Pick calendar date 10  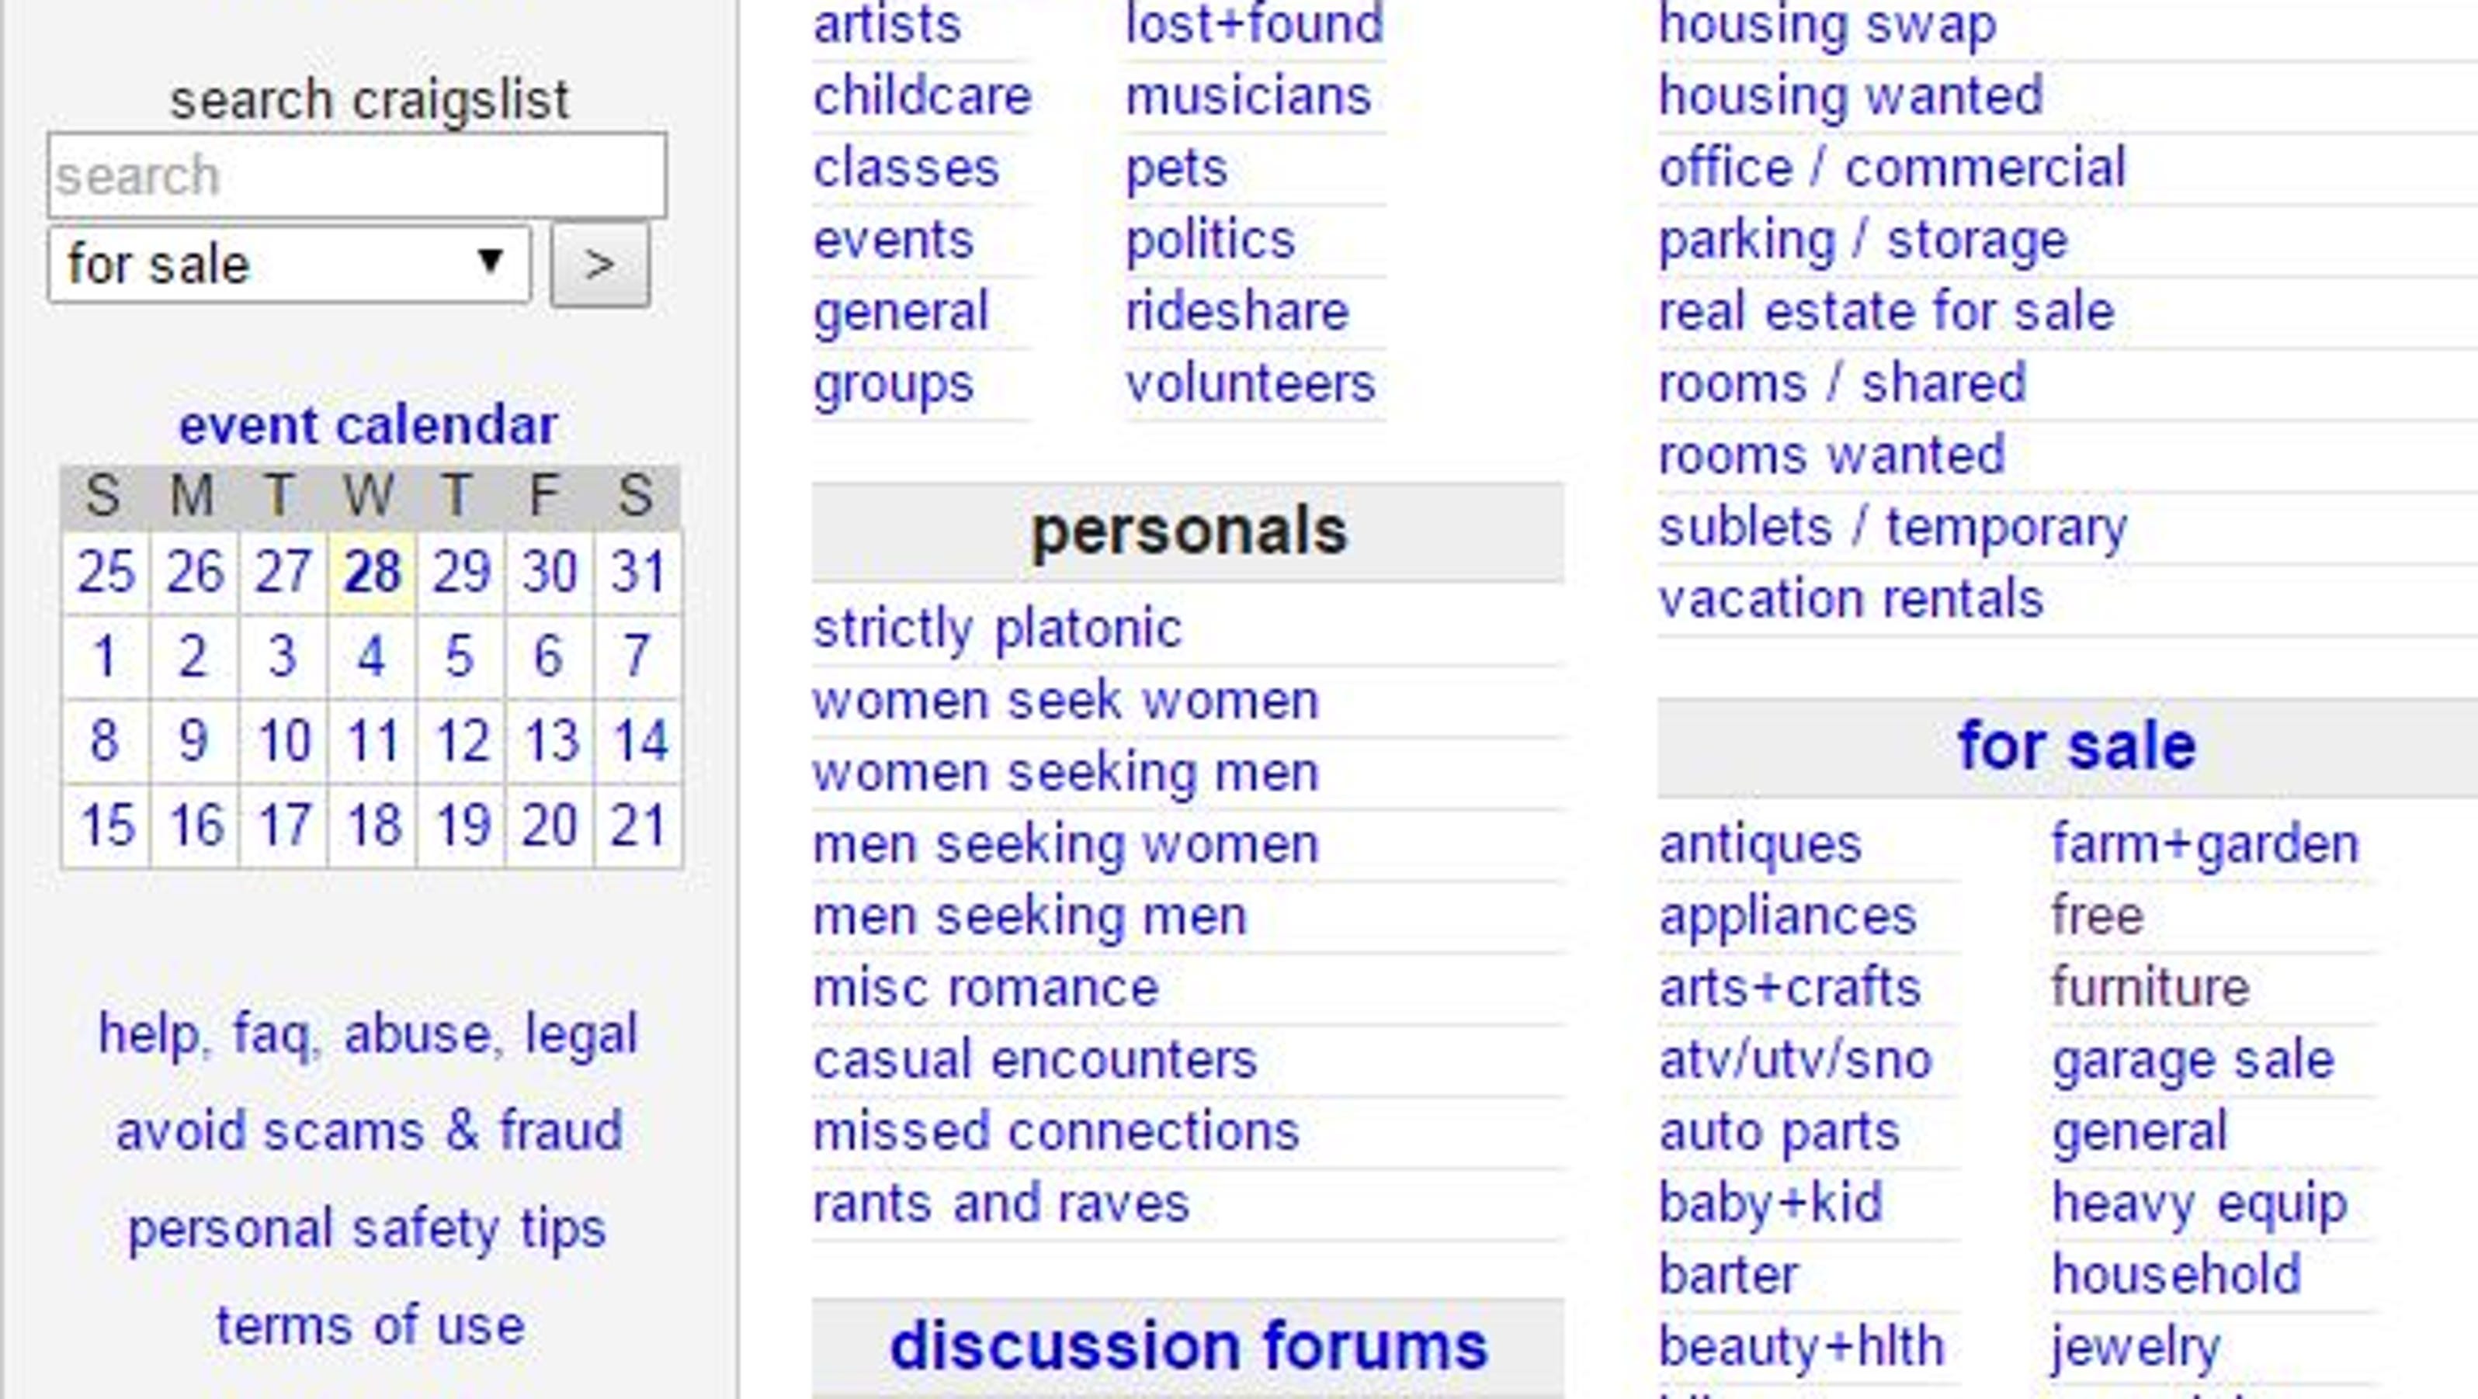[x=283, y=743]
